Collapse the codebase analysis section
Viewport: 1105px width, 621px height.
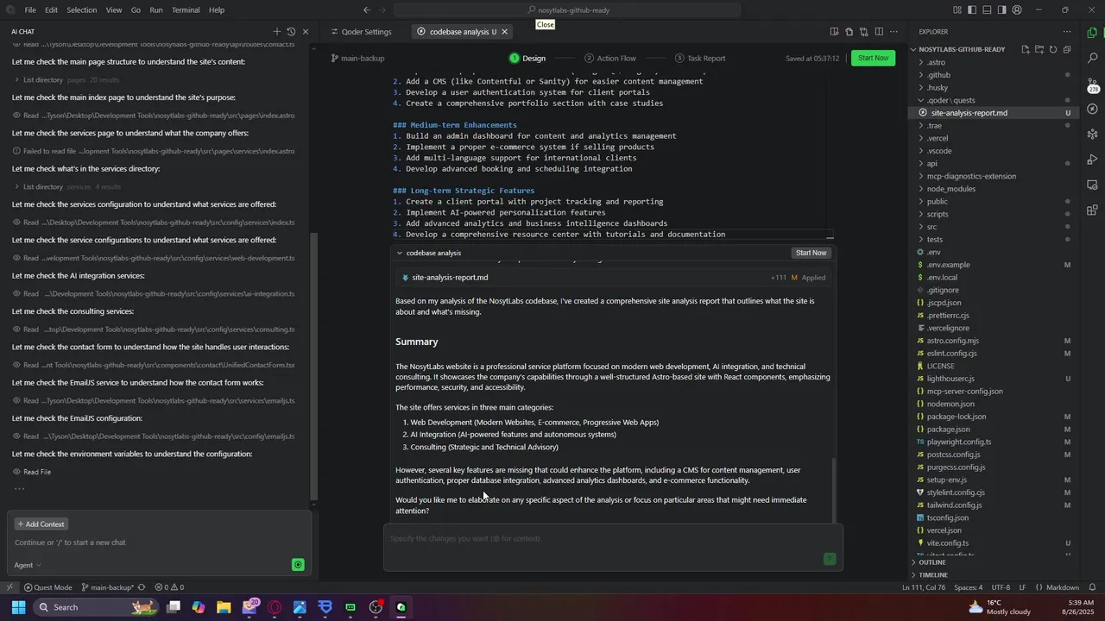[399, 253]
